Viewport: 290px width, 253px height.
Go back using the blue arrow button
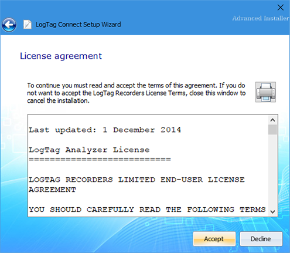[x=9, y=25]
